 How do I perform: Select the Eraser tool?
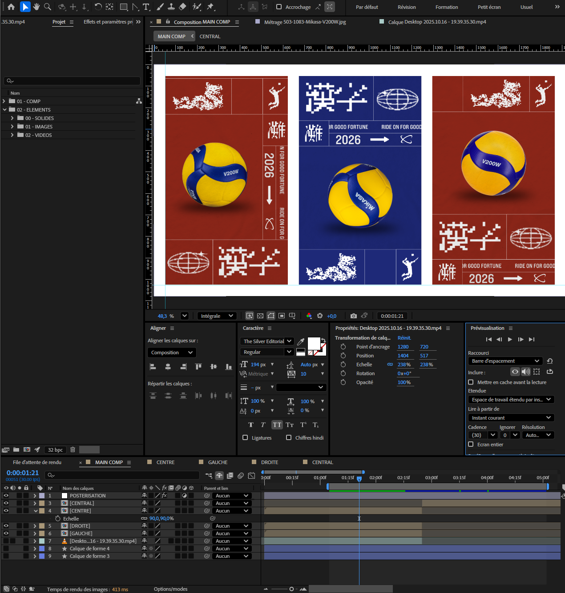182,7
